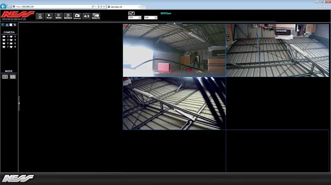Select the bottom-left roof truss camera feed
331x185 pixels.
pyautogui.click(x=174, y=103)
